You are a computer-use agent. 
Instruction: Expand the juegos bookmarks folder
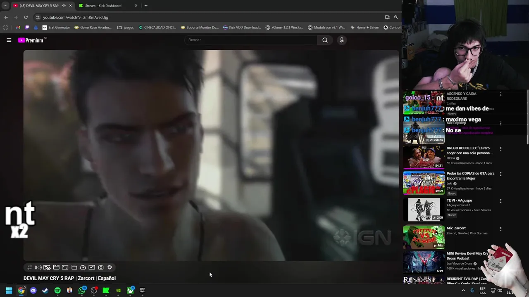click(x=126, y=28)
